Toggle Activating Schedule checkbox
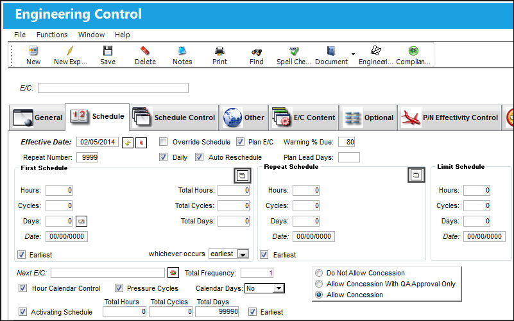Screen dimensions: 514x321 (x=22, y=312)
